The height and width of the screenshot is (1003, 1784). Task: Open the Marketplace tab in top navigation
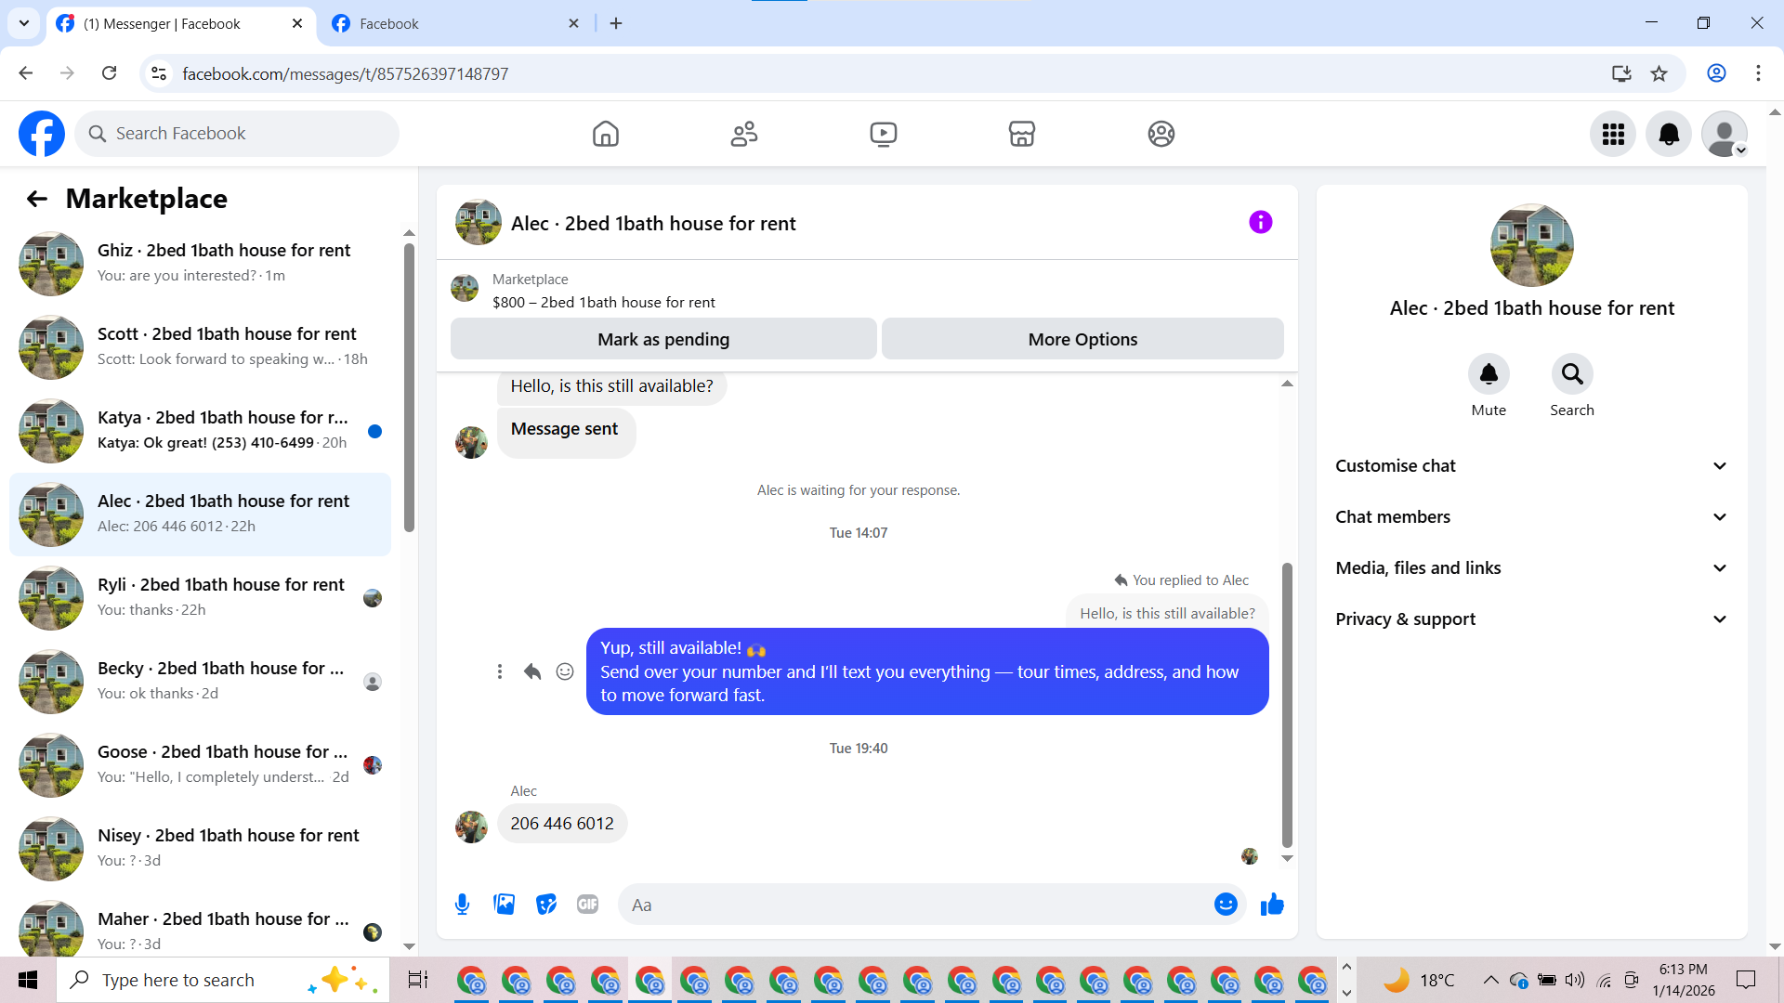(x=1021, y=134)
